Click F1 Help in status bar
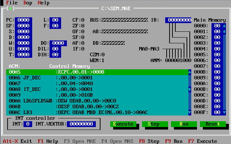 click(x=48, y=141)
